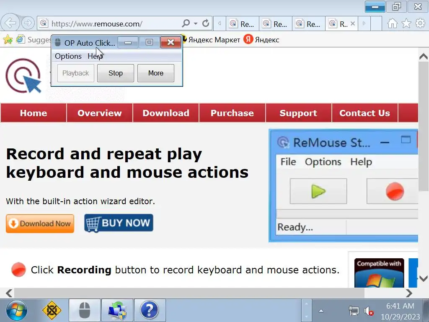Click the network tray icon
Viewport: 429px width, 322px height.
click(x=354, y=311)
